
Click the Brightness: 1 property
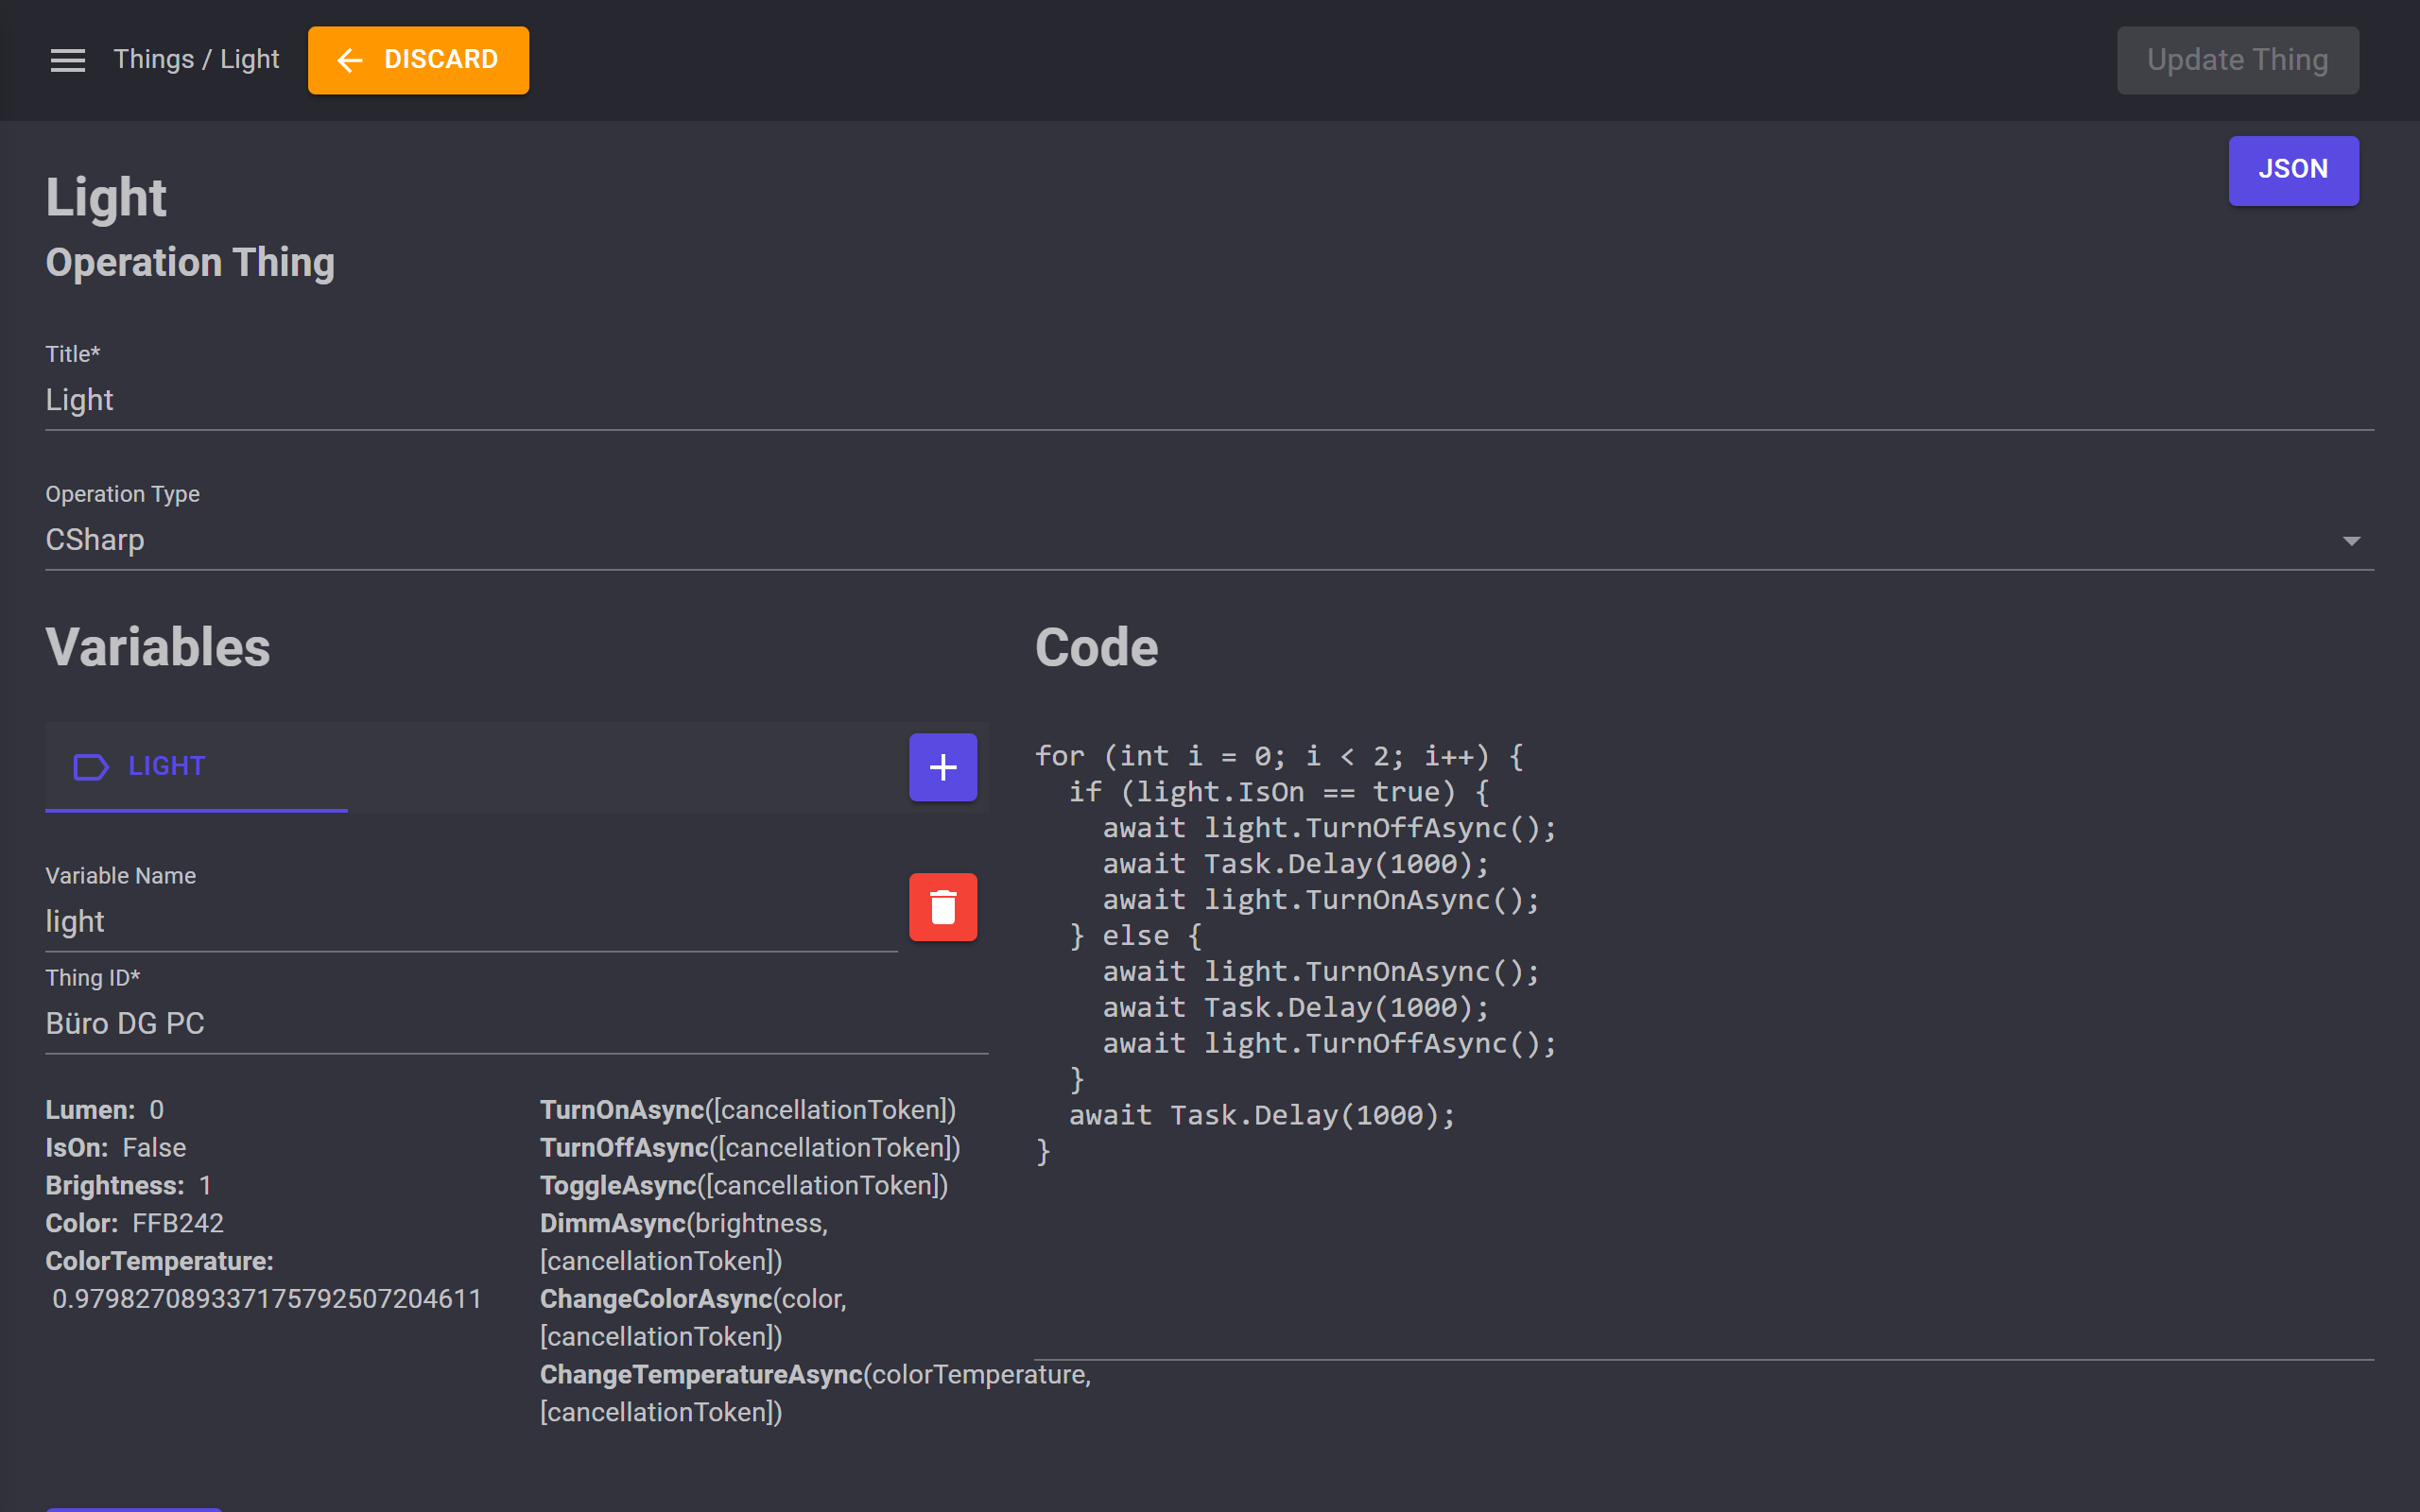click(x=129, y=1186)
